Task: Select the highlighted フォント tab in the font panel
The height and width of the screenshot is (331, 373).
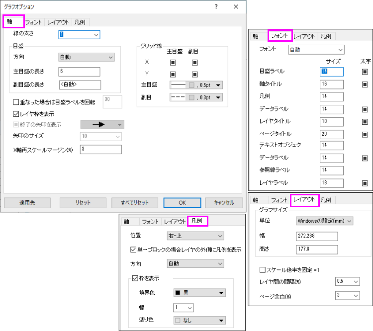Action: point(280,36)
